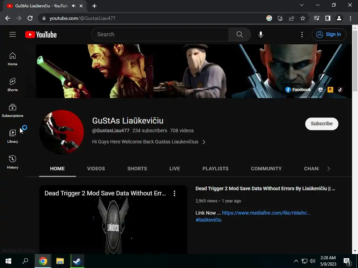Open the tab search dropdown arrow
The image size is (358, 268).
pyautogui.click(x=302, y=5)
